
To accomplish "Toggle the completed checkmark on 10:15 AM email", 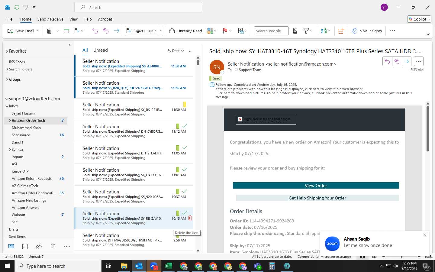I will (x=185, y=213).
